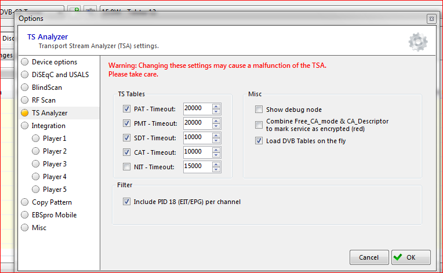The height and width of the screenshot is (273, 443).
Task: Open the BlindScan settings page
Action: coord(46,88)
